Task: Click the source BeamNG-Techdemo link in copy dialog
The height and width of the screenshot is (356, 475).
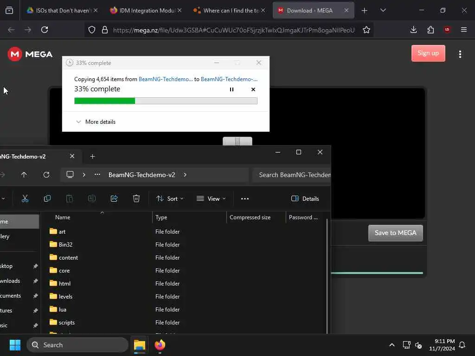Action: coord(166,79)
